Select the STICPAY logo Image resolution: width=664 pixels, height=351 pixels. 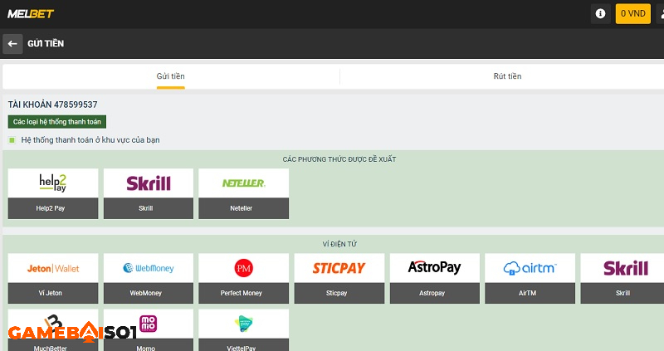click(x=339, y=268)
